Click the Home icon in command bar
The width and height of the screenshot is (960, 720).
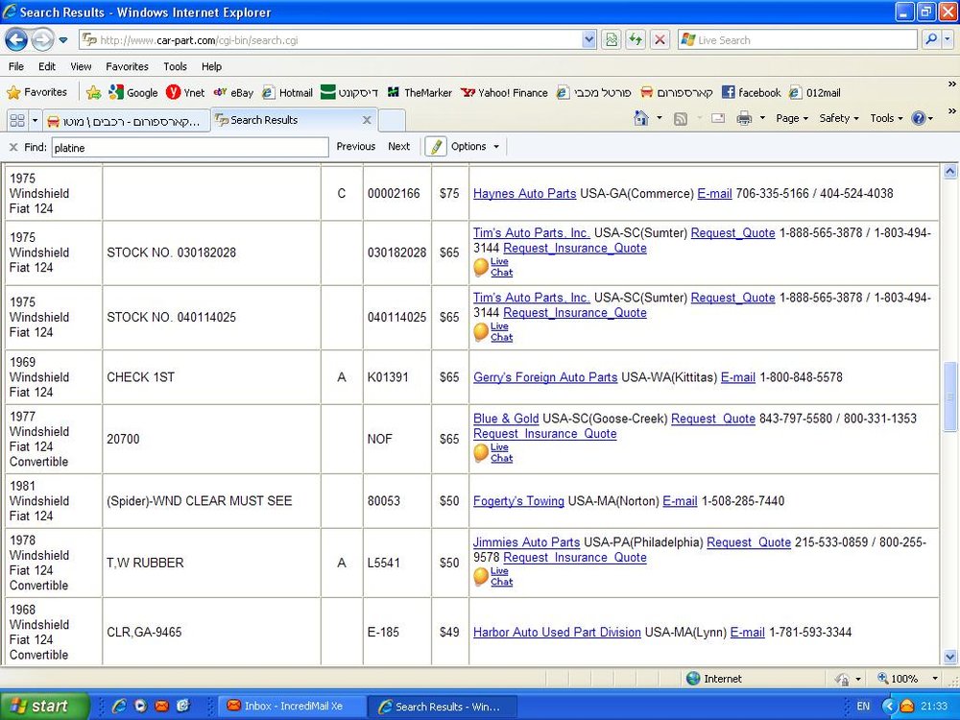click(641, 118)
